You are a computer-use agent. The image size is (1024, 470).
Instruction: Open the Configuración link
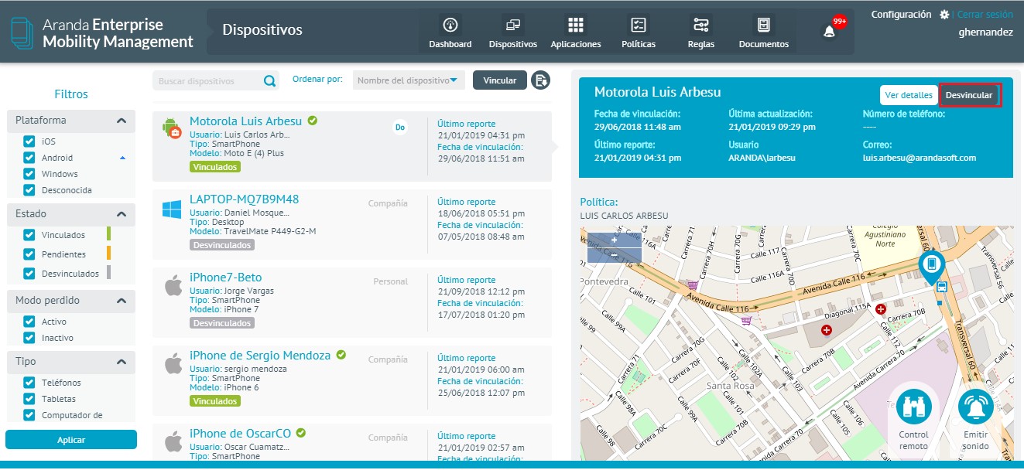(901, 15)
